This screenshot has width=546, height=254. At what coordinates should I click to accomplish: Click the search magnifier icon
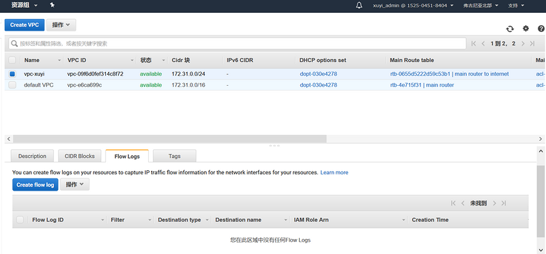(14, 44)
